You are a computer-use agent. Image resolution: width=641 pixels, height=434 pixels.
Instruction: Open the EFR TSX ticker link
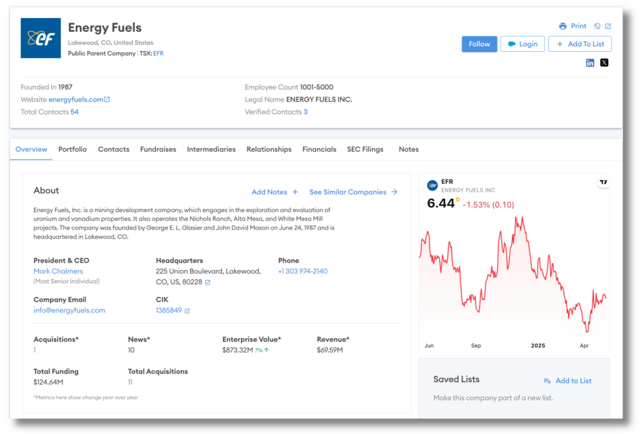coord(158,54)
